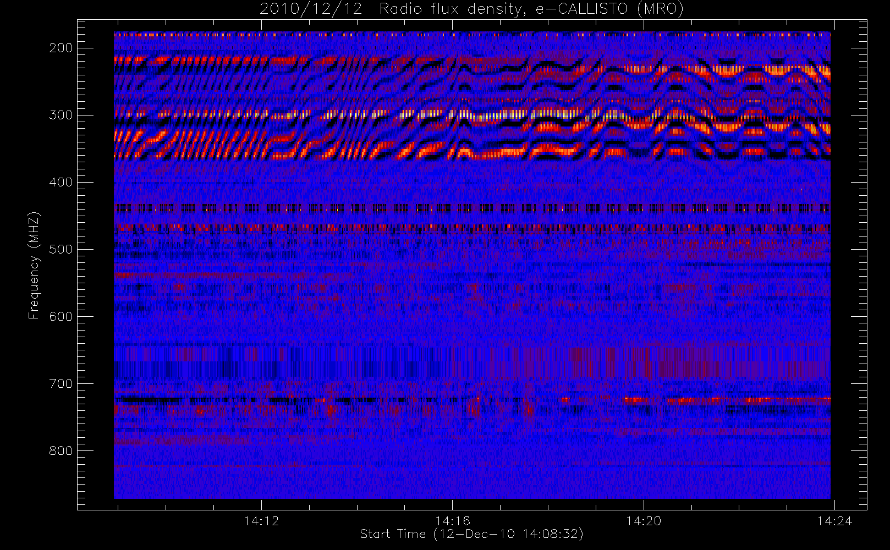Viewport: 890px width, 550px height.
Task: Click the 500 frequency tick label
Action: point(61,250)
